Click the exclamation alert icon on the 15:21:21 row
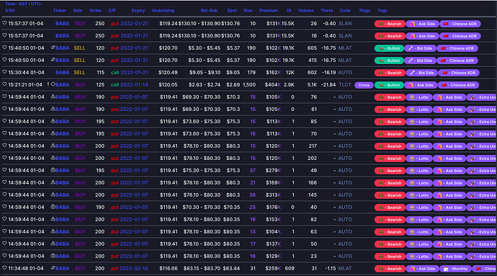Image resolution: width=497 pixels, height=276 pixels. click(48, 84)
